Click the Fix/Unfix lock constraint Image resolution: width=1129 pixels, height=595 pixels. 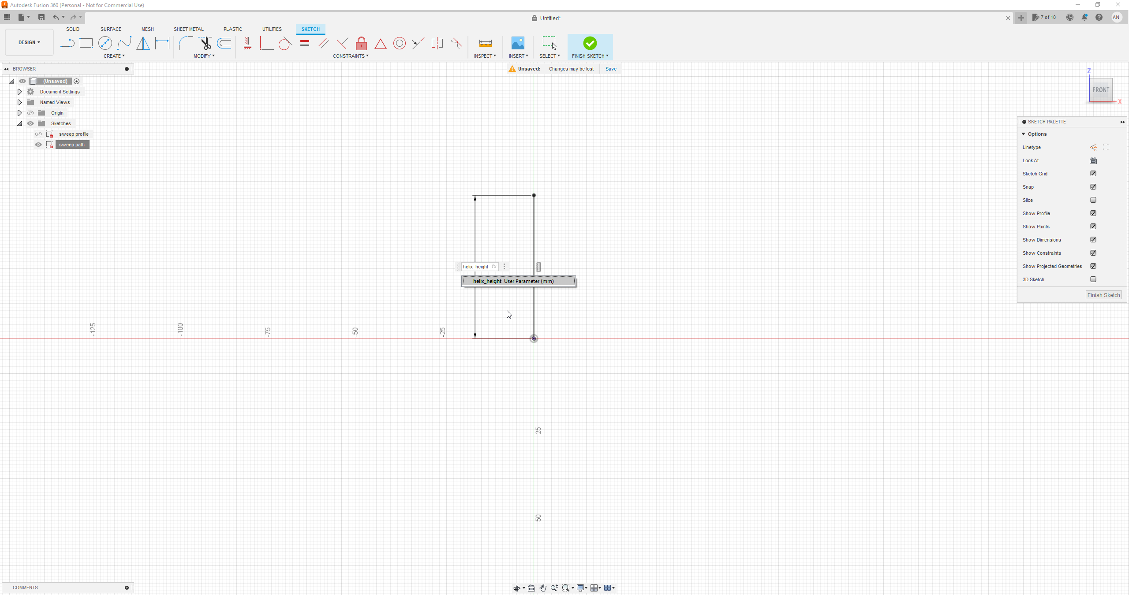click(x=361, y=43)
